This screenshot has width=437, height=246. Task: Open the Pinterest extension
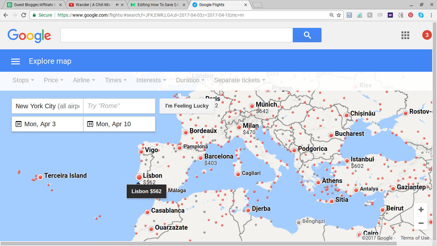(x=410, y=15)
